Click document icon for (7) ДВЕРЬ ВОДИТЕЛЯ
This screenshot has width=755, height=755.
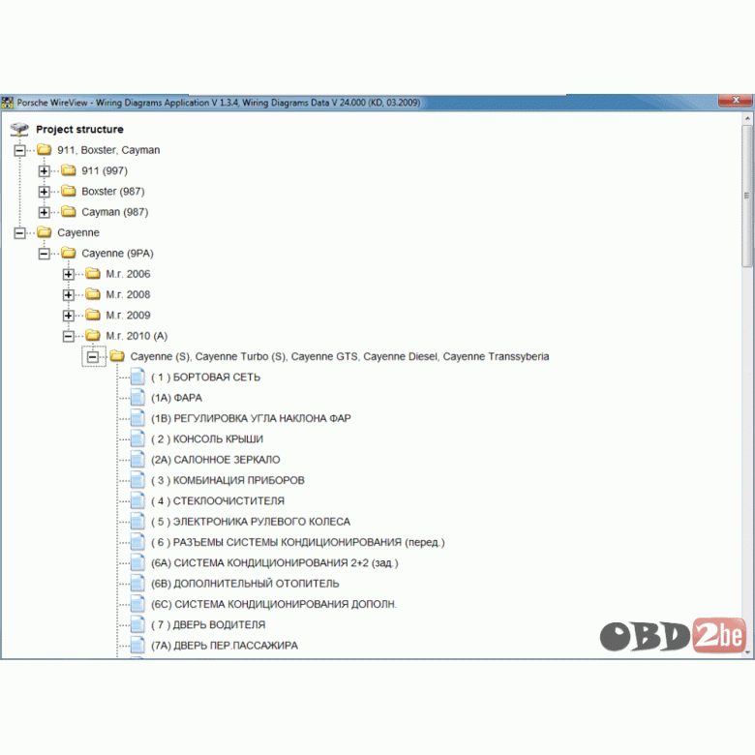[x=137, y=624]
